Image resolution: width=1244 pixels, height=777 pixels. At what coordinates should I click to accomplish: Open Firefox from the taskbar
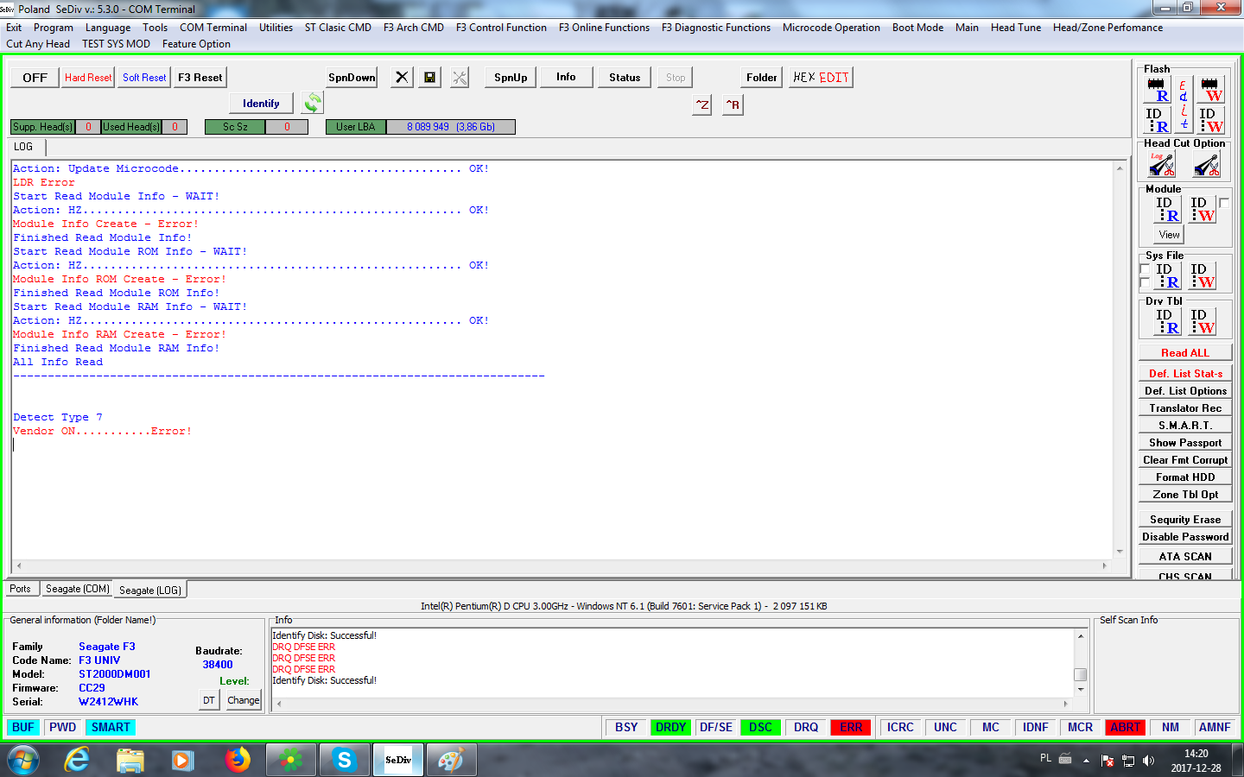(x=238, y=760)
